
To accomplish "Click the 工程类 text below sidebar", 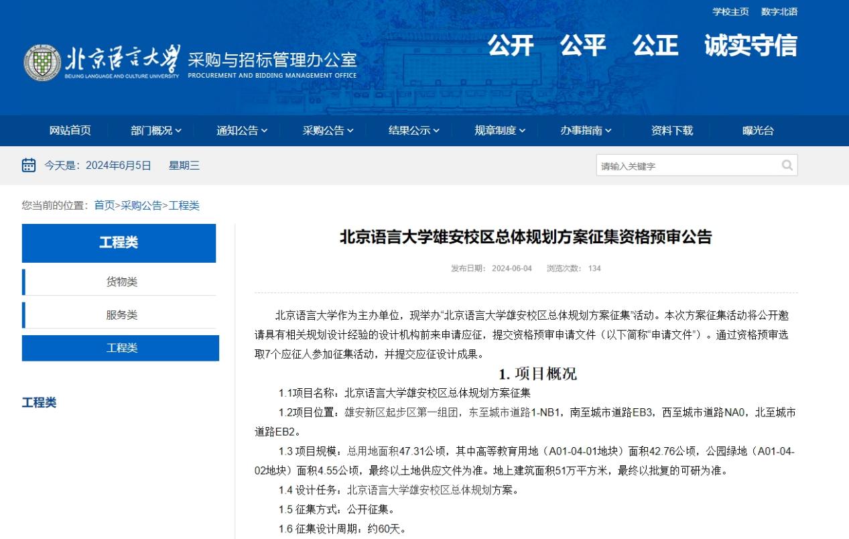I will click(x=39, y=402).
